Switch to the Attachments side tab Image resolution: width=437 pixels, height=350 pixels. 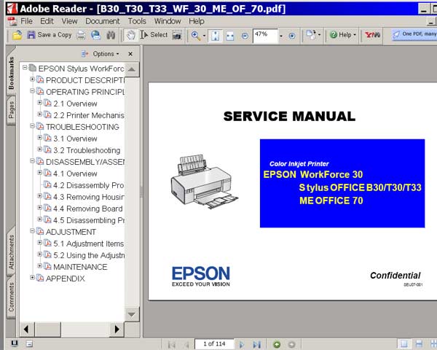point(11,252)
